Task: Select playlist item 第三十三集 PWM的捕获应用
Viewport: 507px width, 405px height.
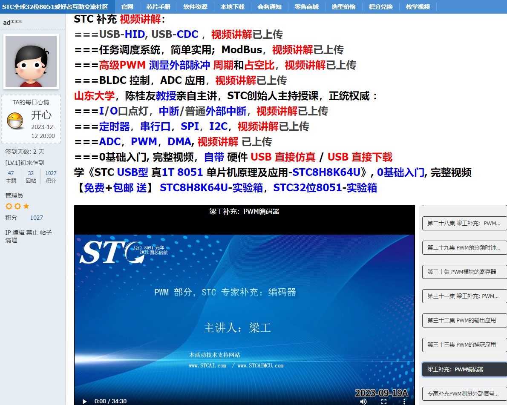Action: (464, 345)
